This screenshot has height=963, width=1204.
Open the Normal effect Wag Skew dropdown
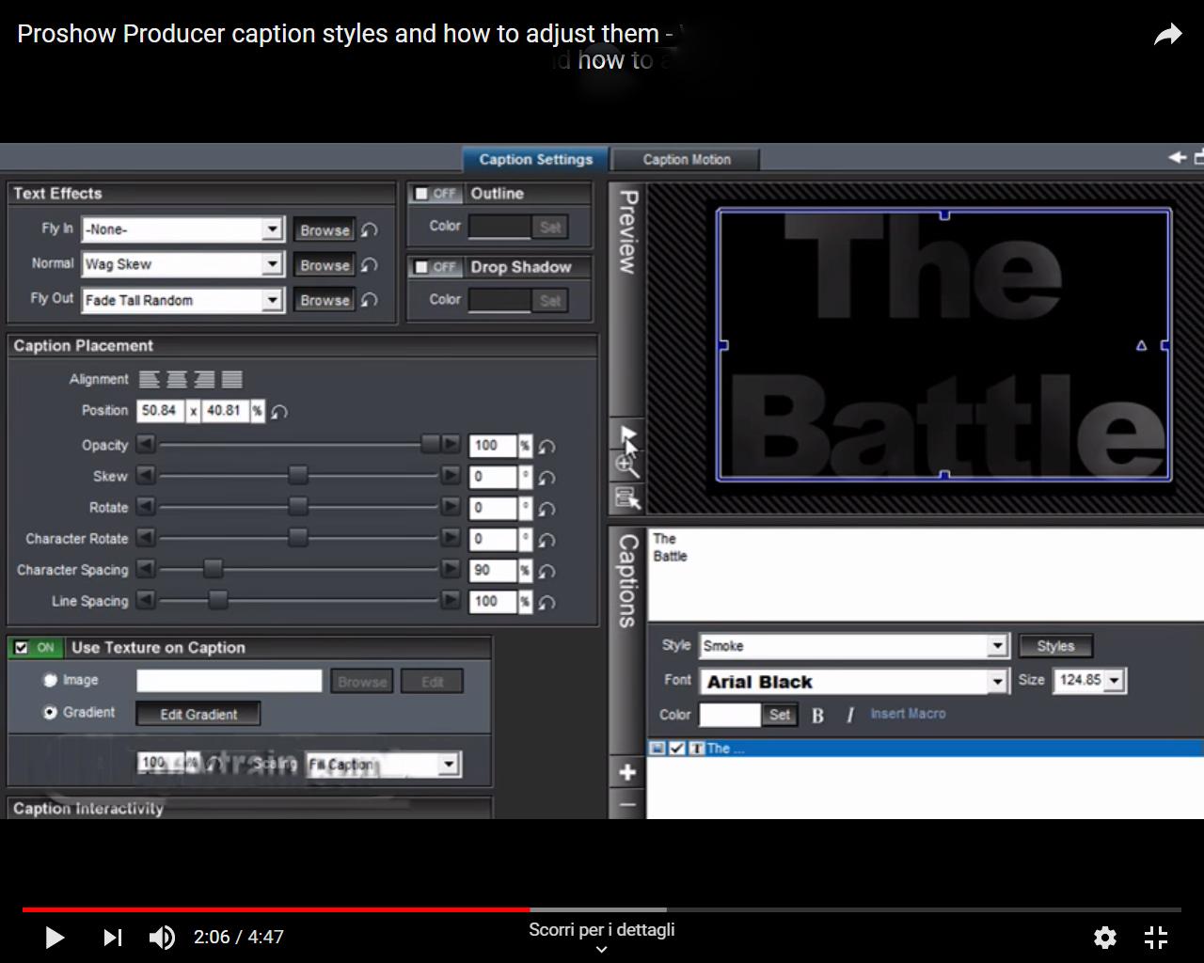coord(272,264)
